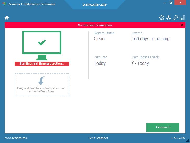Go to the Home screen icon
190x143 pixels.
[7, 18]
